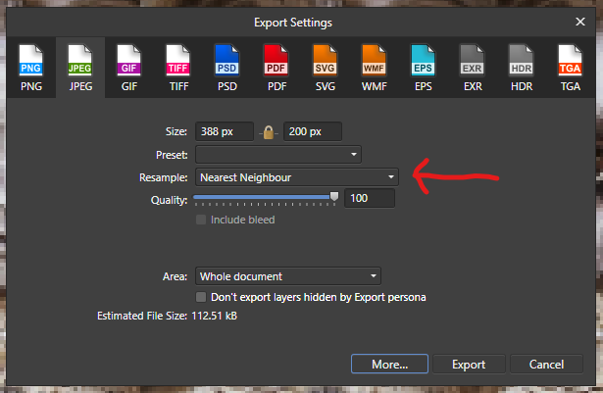Enable Don't export layers hidden by Export persona
This screenshot has width=603, height=393.
pos(201,297)
